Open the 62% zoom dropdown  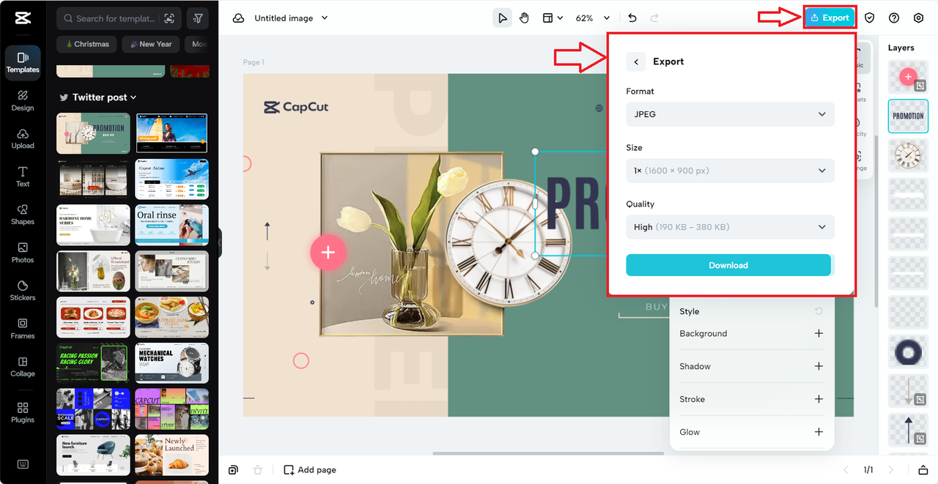592,18
